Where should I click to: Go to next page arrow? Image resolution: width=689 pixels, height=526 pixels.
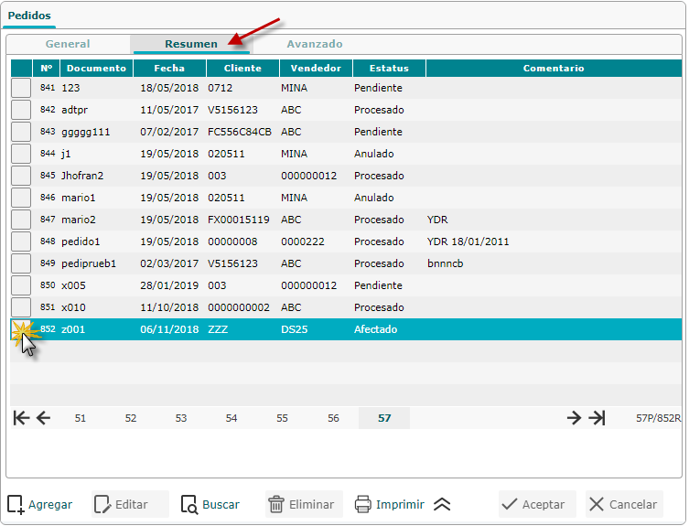[574, 418]
